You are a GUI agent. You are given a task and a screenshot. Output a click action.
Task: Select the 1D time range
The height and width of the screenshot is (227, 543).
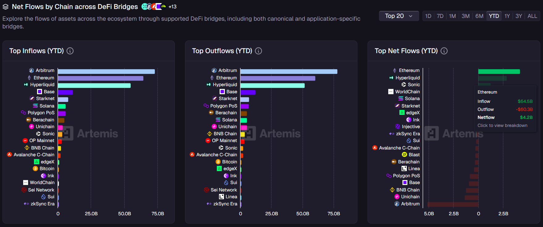(x=428, y=16)
